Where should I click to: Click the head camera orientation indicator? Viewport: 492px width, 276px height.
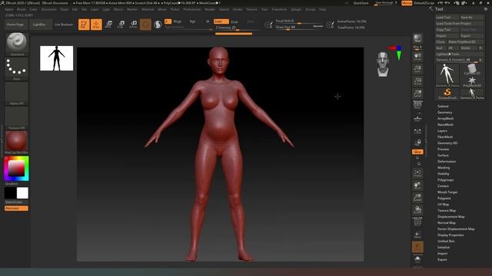pos(383,64)
